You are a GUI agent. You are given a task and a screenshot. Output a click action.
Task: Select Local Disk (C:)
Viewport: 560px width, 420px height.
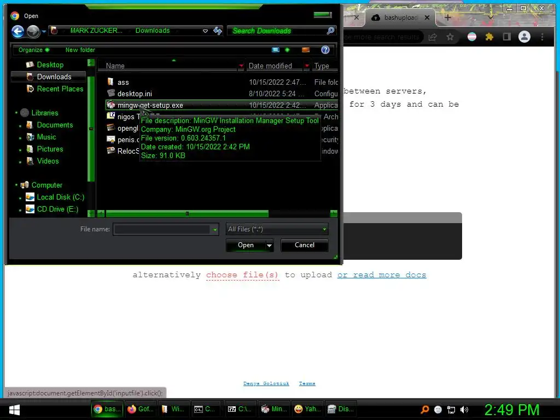60,197
